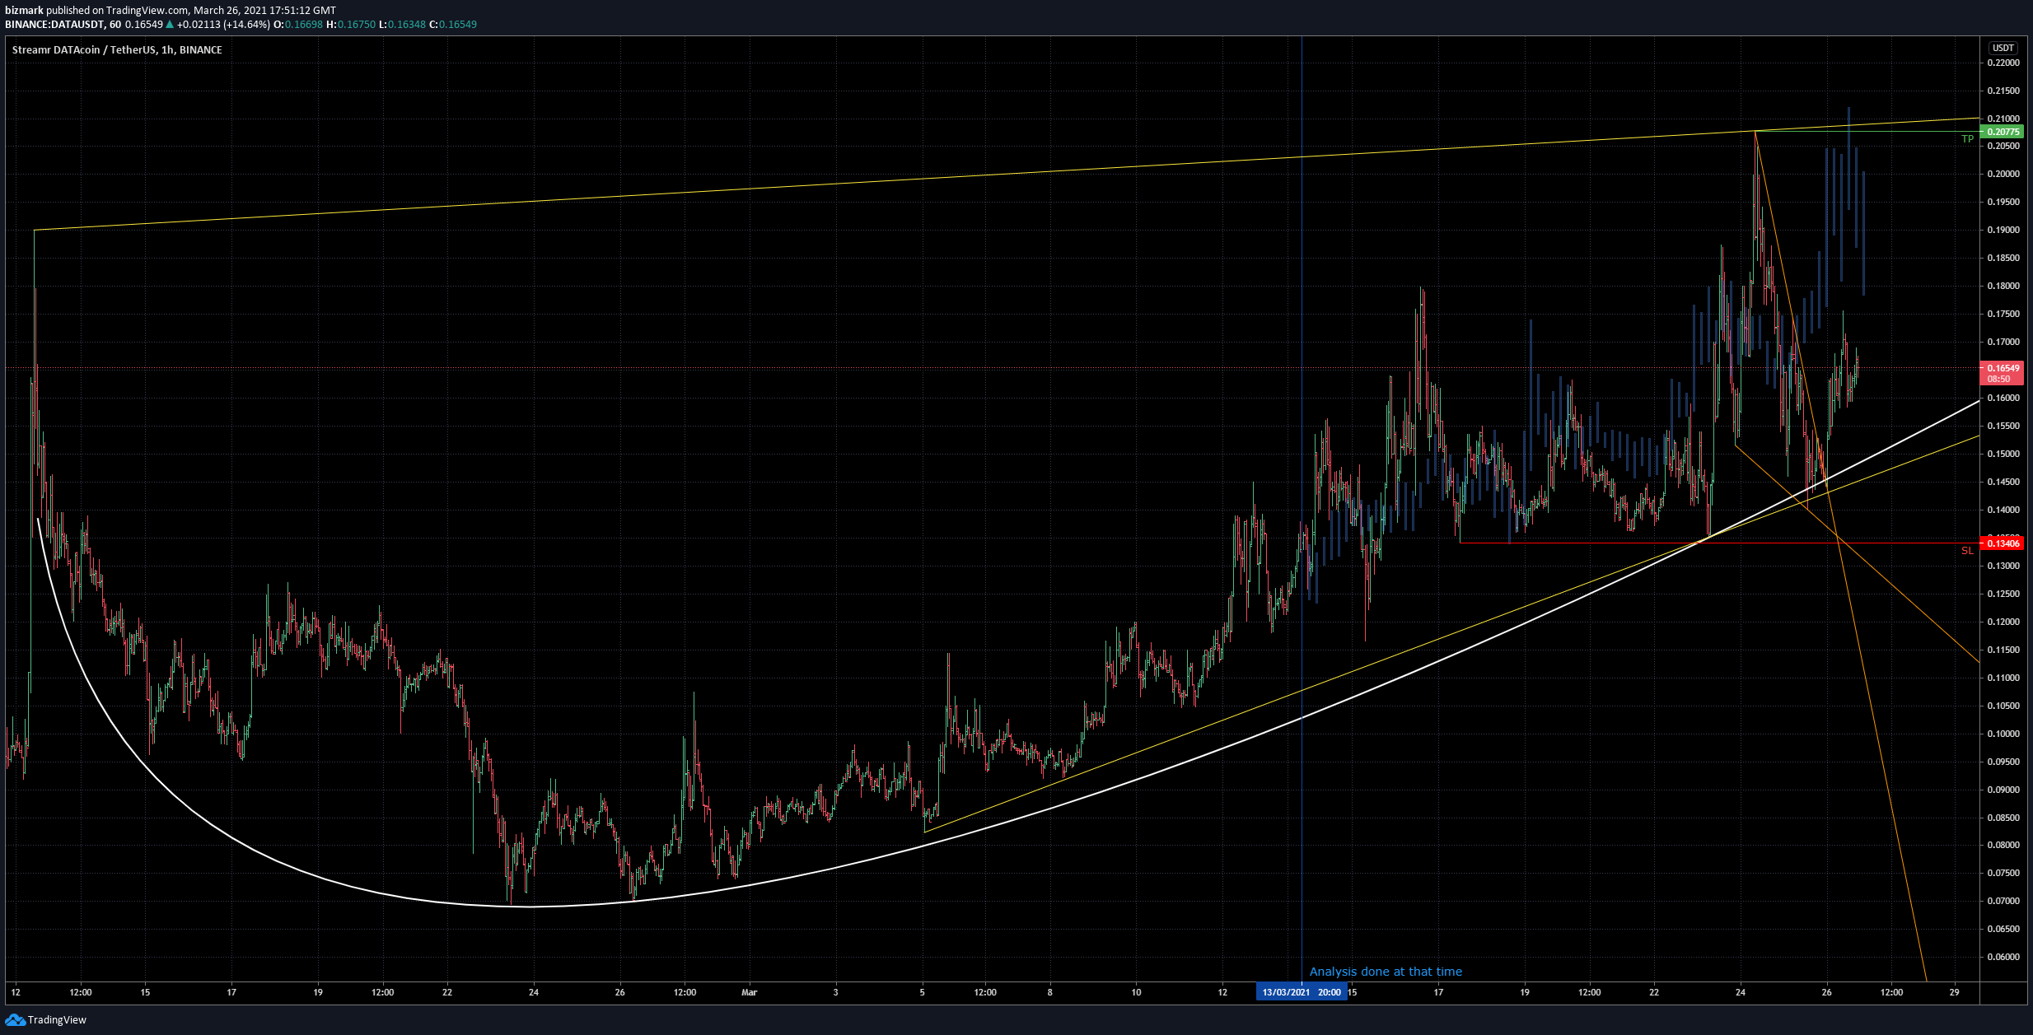Click the 0.10000 price axis label
Image resolution: width=2033 pixels, height=1035 pixels.
[2003, 734]
